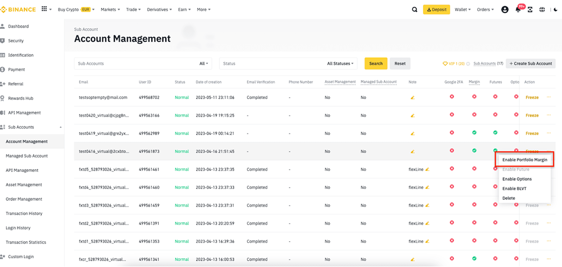Click the download app icon
This screenshot has width=562, height=267.
(530, 10)
